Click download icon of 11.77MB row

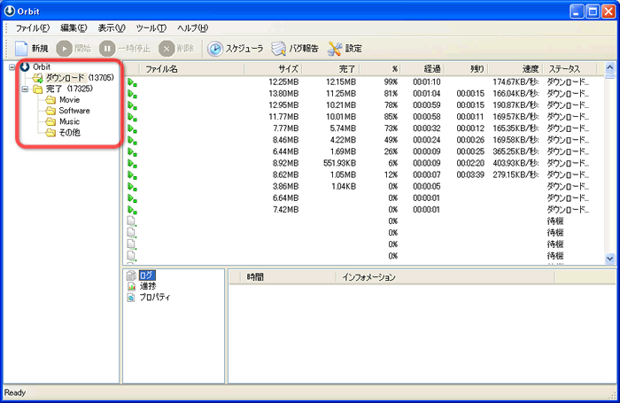[132, 117]
